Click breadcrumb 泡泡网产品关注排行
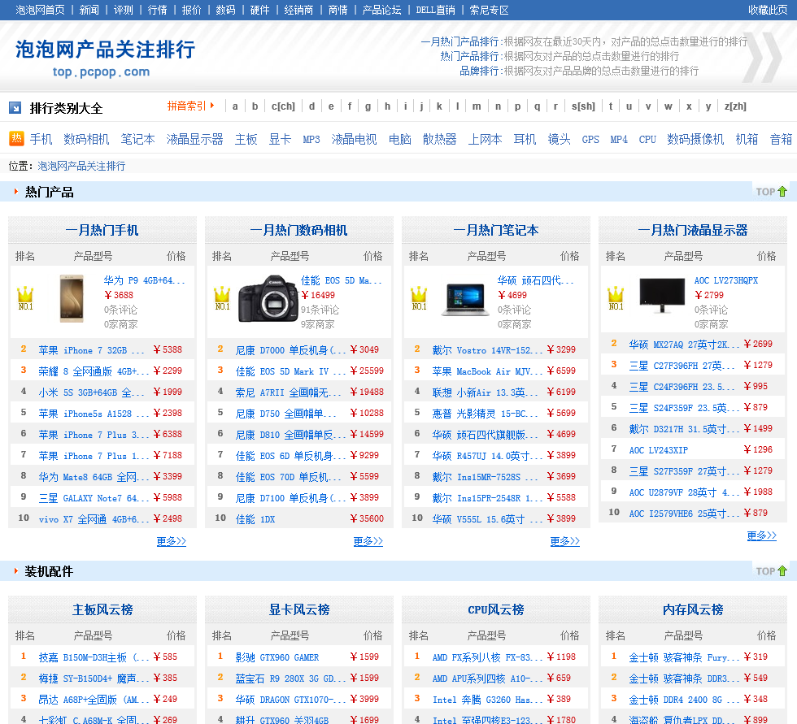 (81, 166)
